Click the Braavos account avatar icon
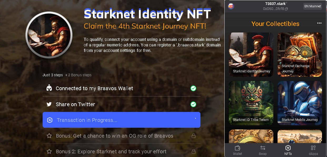The height and width of the screenshot is (157, 327). pos(231,6)
